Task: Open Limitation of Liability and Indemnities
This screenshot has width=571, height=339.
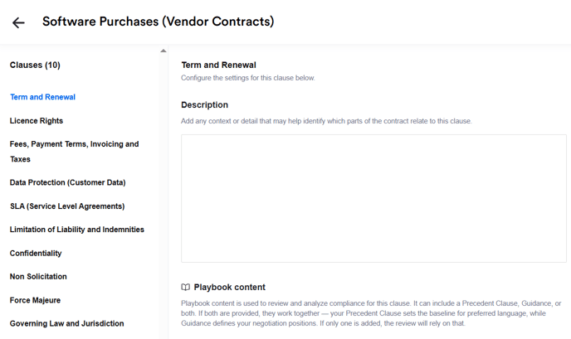Action: point(77,230)
